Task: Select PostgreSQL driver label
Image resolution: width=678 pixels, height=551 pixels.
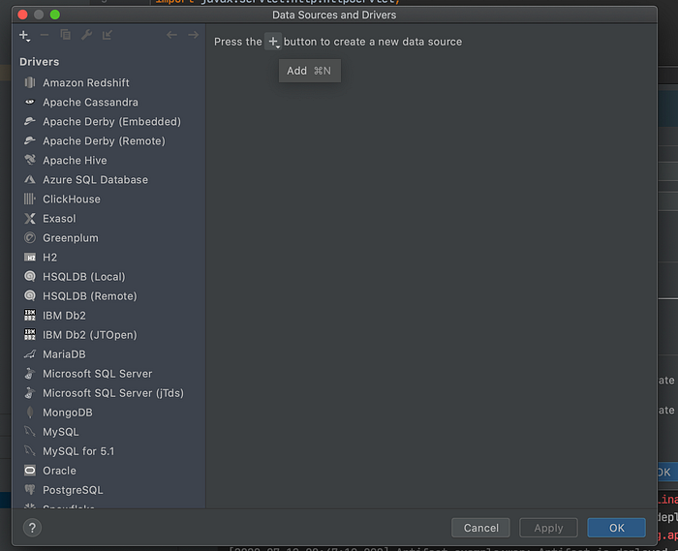Action: [73, 490]
